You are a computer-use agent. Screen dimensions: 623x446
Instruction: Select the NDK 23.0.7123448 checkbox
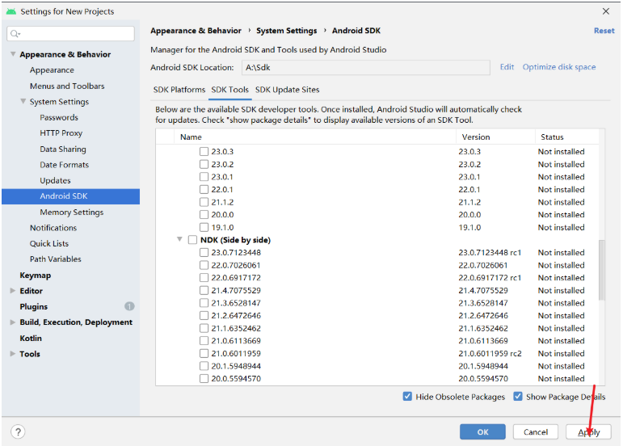pos(204,252)
